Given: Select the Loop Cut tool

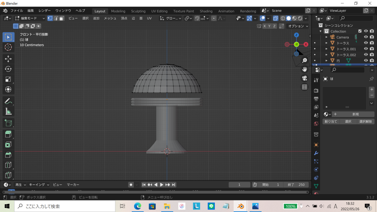Looking at the screenshot, I should click(x=8, y=165).
